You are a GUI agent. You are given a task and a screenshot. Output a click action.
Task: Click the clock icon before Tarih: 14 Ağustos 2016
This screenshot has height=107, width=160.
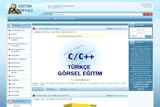(x=53, y=32)
